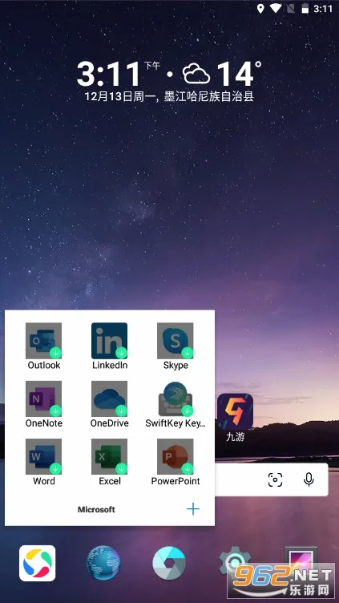Select the date line 12月13日周一
Screen dimensions: 339x603
120,96
